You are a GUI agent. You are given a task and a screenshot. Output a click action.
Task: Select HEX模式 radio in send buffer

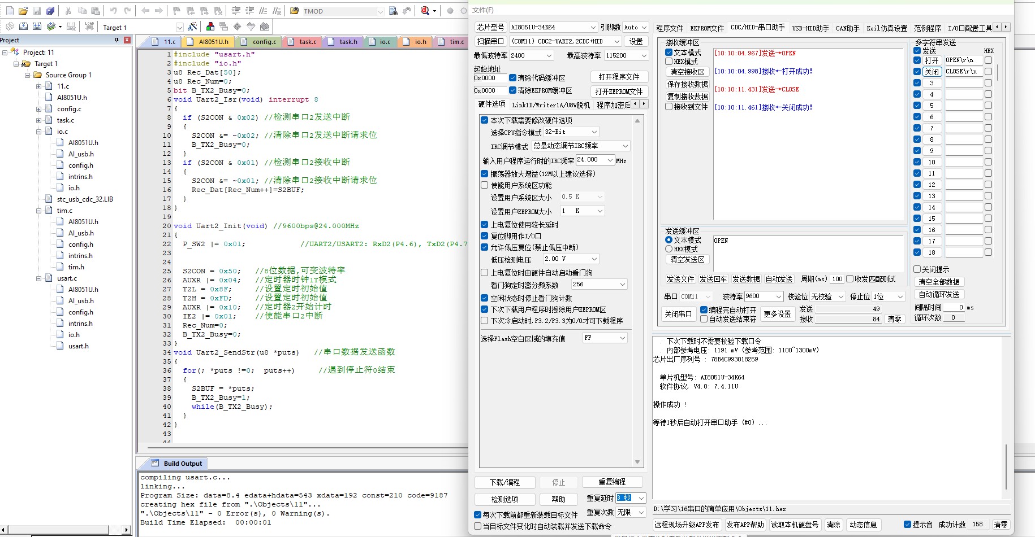click(669, 249)
